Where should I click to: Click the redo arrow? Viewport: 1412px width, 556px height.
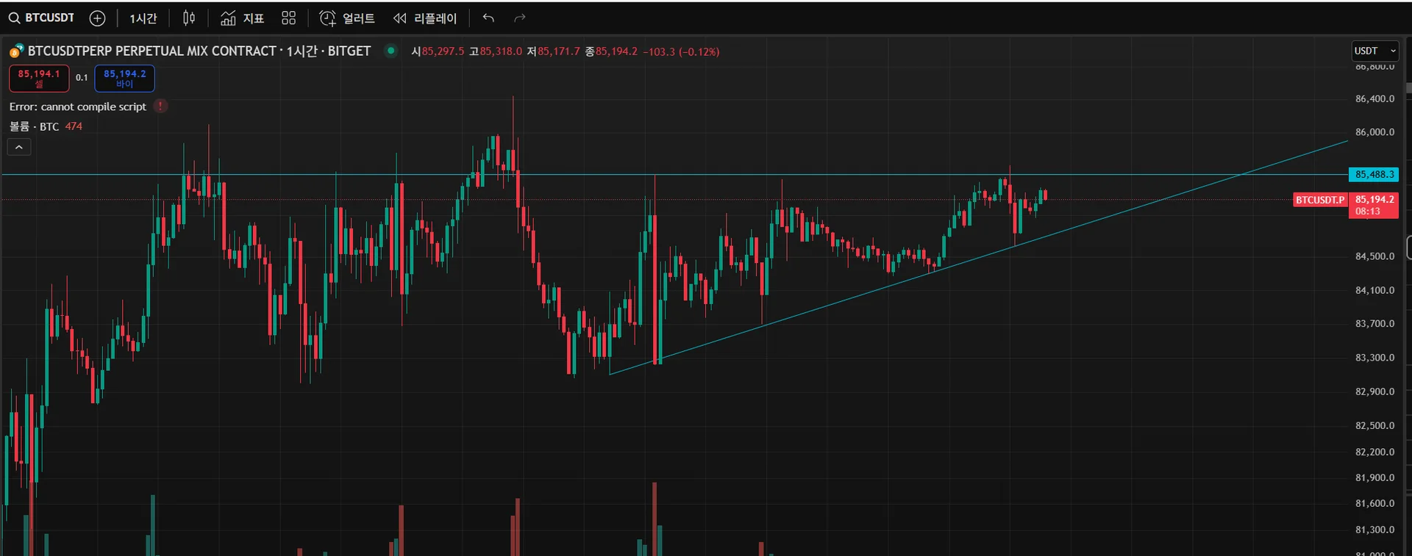[x=520, y=18]
